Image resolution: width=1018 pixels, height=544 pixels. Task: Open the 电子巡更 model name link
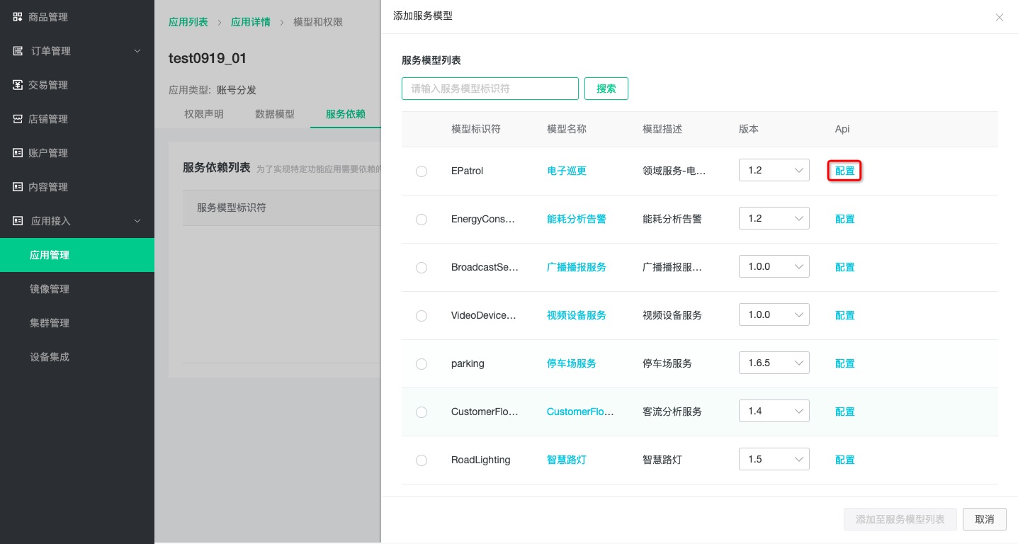pyautogui.click(x=567, y=171)
